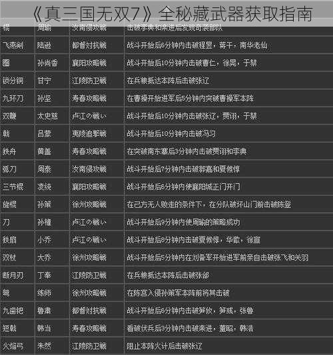The image size is (333, 355).
Task: Click 江陵防卫戦 in the 甘宁 row
Action: click(89, 81)
